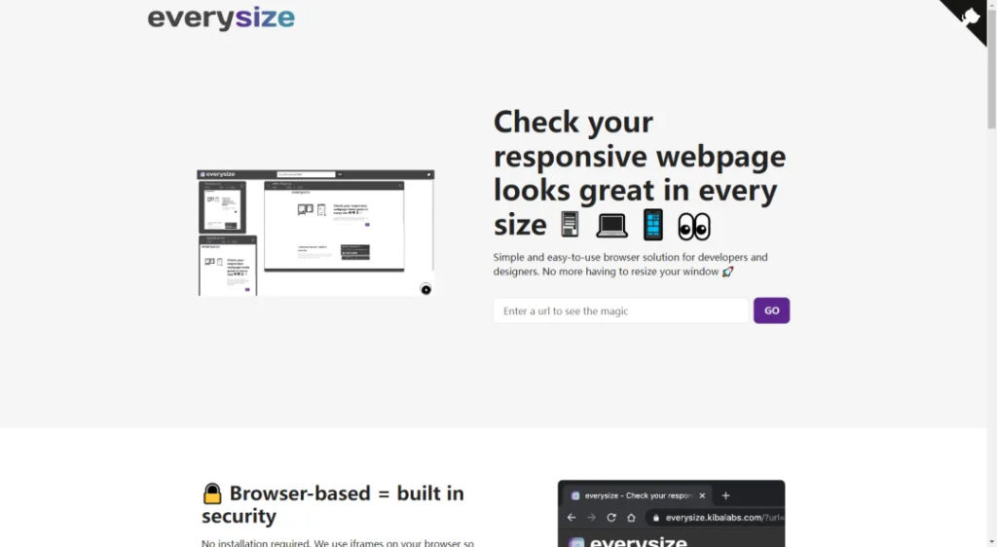
Task: Click the everysize logo in header
Action: 221,18
